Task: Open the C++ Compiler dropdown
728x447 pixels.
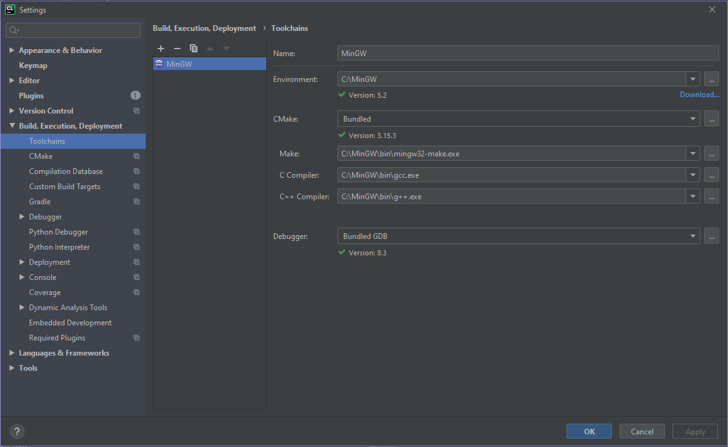Action: [693, 196]
